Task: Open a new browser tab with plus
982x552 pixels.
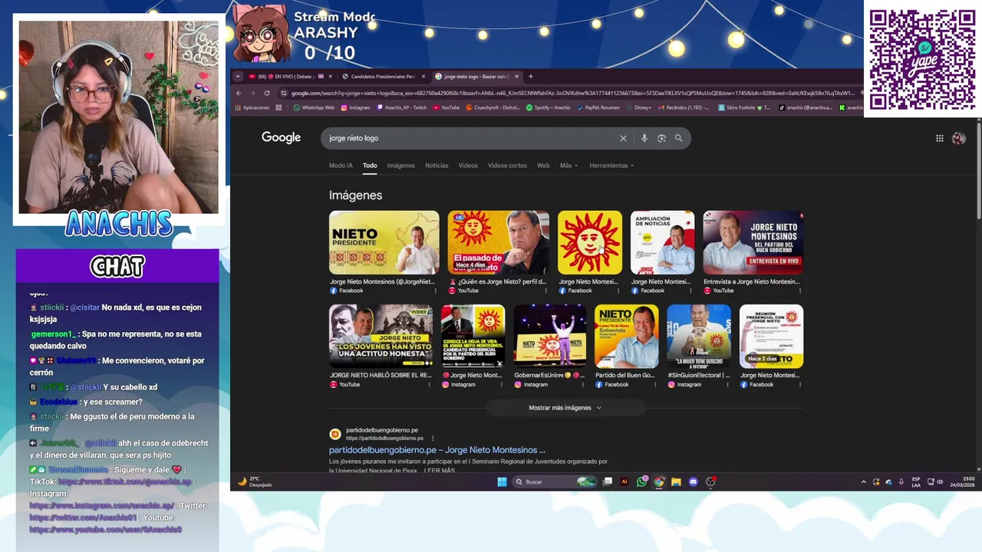Action: click(x=530, y=76)
